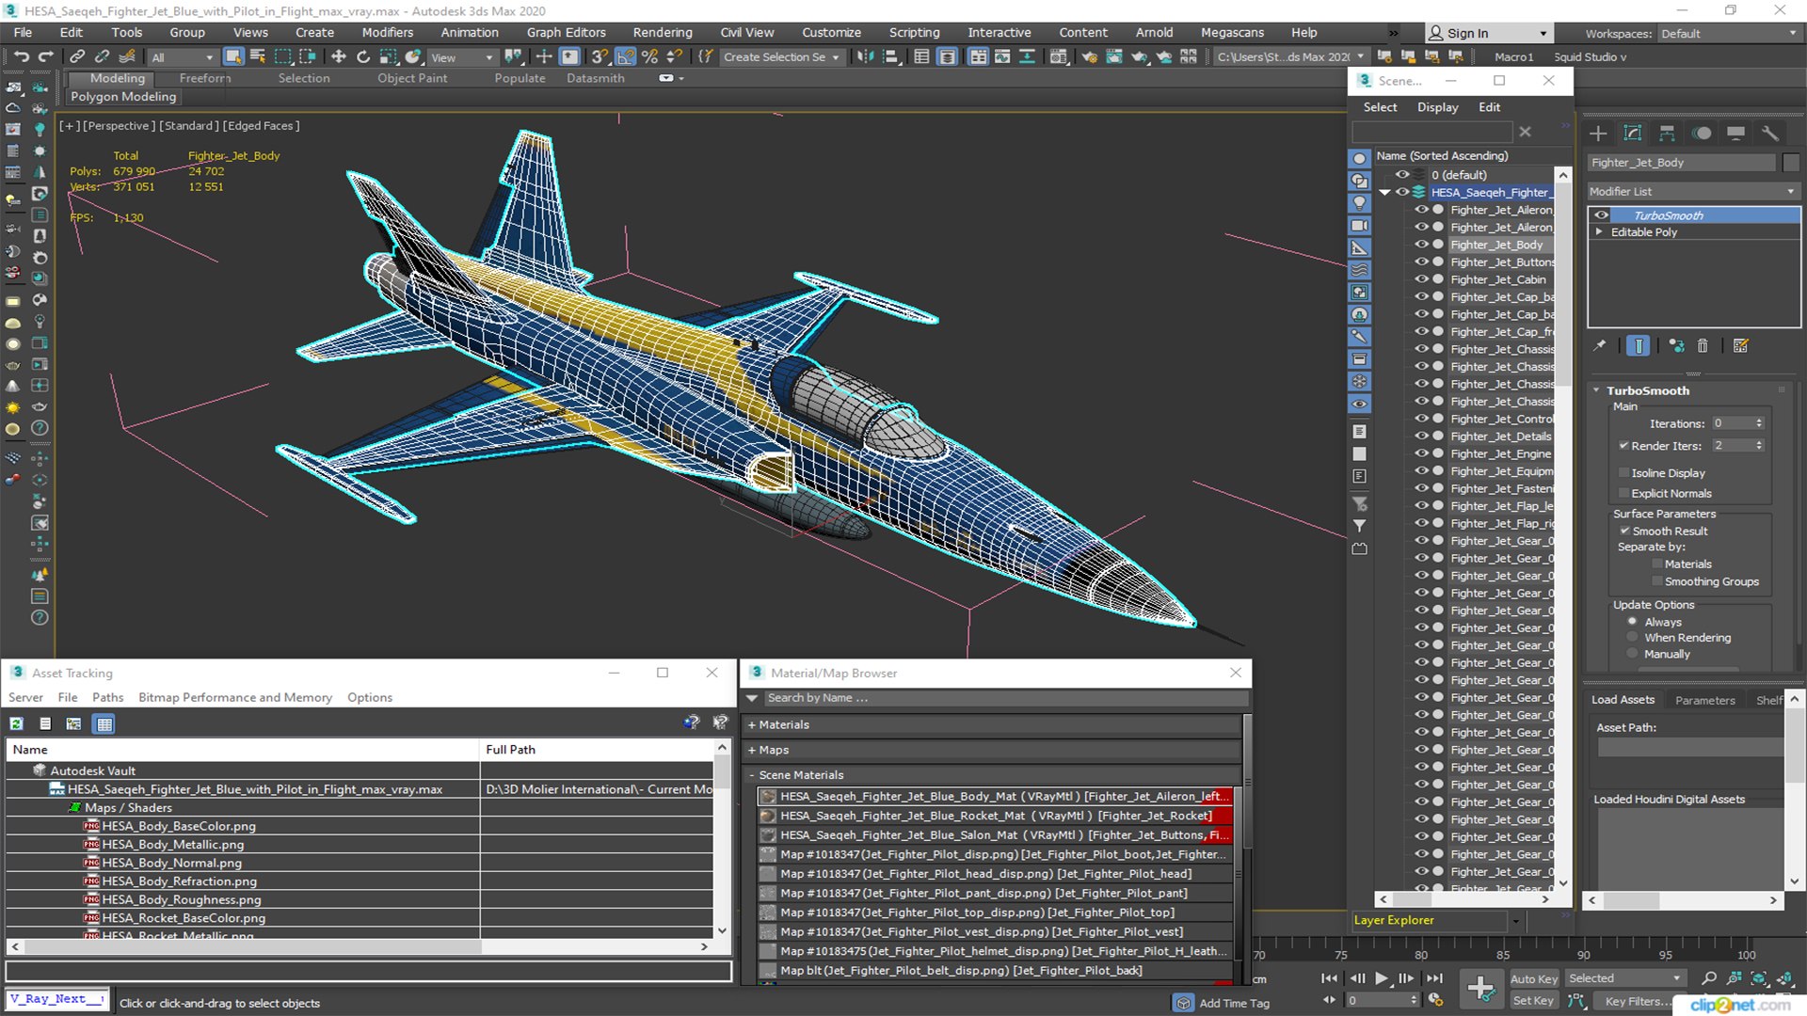Switch to the Object Paint ribbon tab

412,78
